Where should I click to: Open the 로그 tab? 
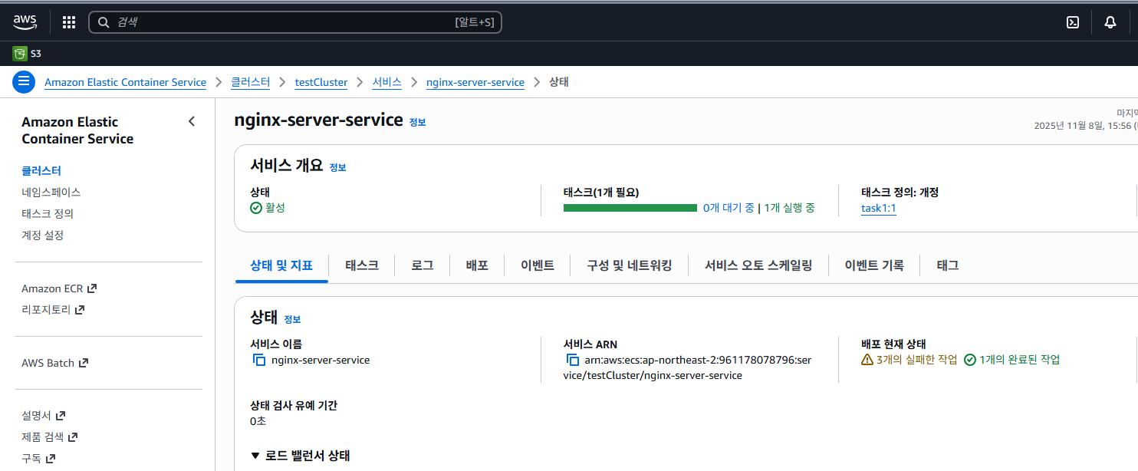423,265
